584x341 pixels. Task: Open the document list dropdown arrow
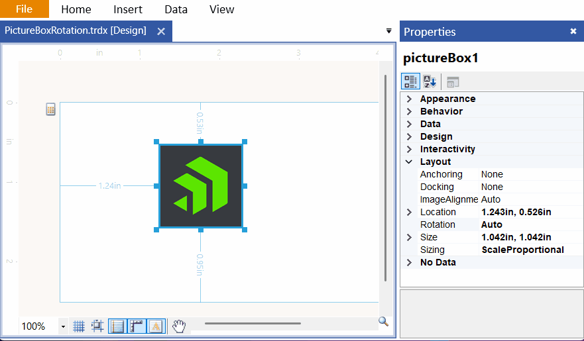point(389,31)
